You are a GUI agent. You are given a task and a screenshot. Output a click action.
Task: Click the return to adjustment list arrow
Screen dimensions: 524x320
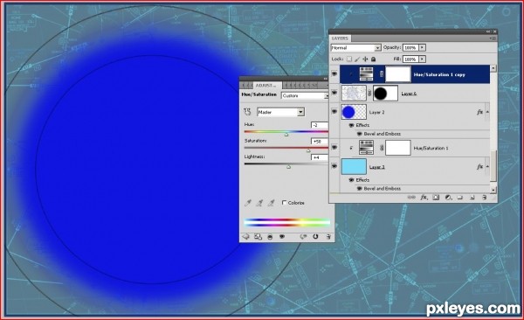(245, 237)
